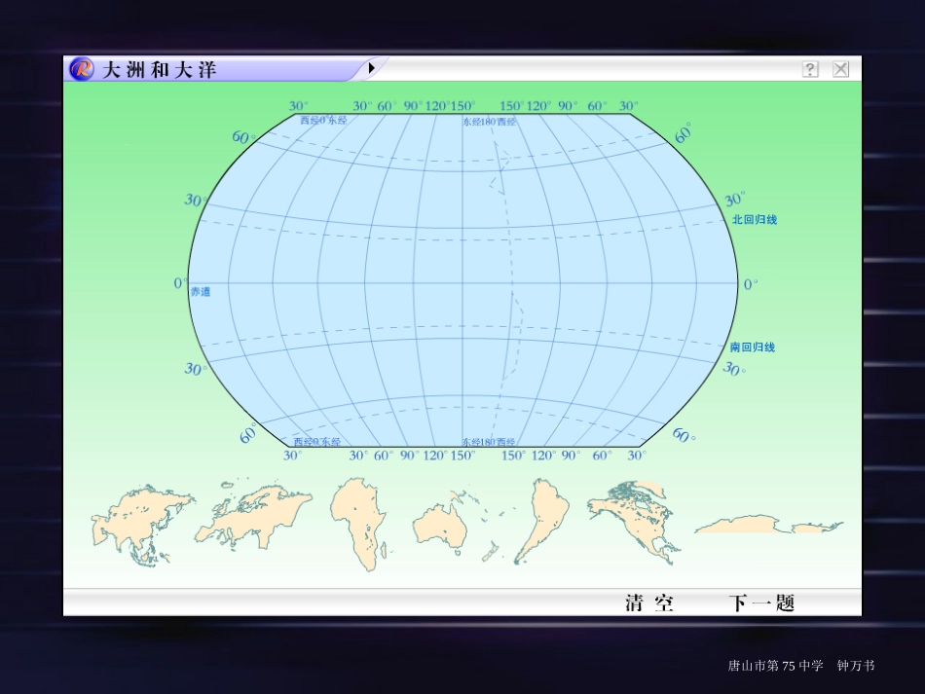
Task: Click the help question mark icon
Action: (x=810, y=69)
